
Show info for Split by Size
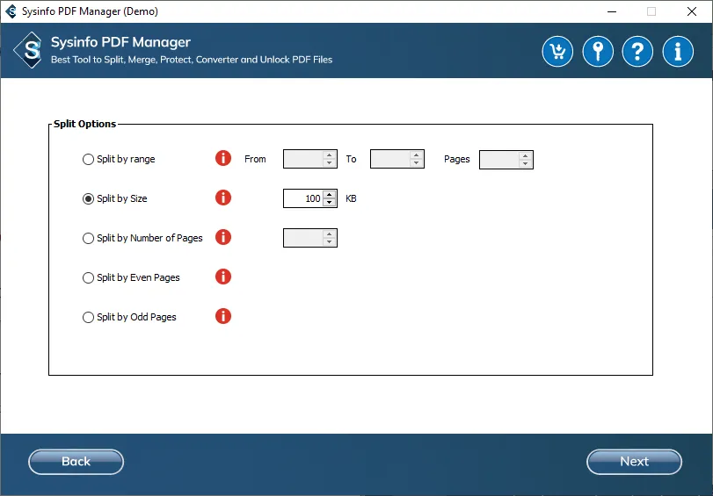tap(223, 198)
